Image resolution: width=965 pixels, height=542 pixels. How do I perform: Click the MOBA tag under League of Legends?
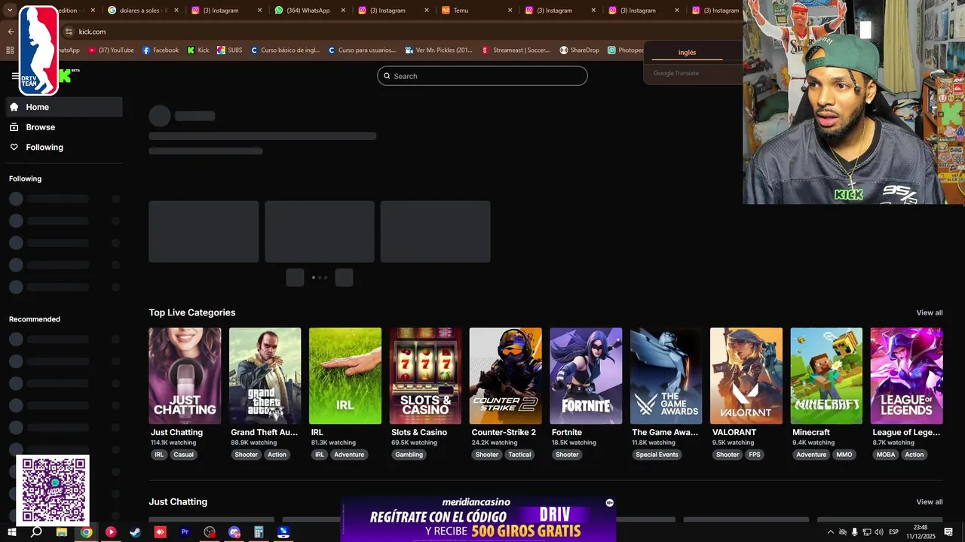[x=886, y=455]
